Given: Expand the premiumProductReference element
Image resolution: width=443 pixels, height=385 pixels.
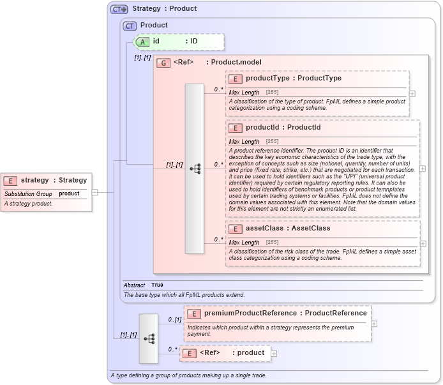Looking at the screenshot, I should [374, 324].
